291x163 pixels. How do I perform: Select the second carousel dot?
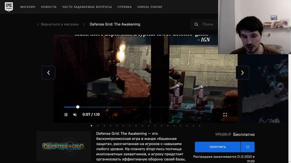[x=98, y=126]
